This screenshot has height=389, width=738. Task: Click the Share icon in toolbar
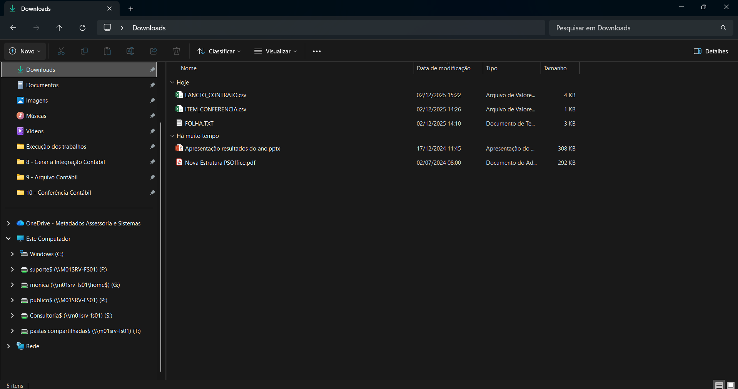click(x=154, y=51)
